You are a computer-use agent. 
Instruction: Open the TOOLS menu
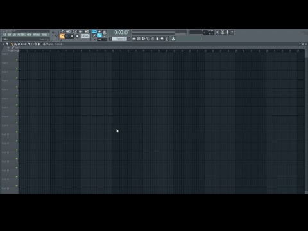pyautogui.click(x=44, y=35)
